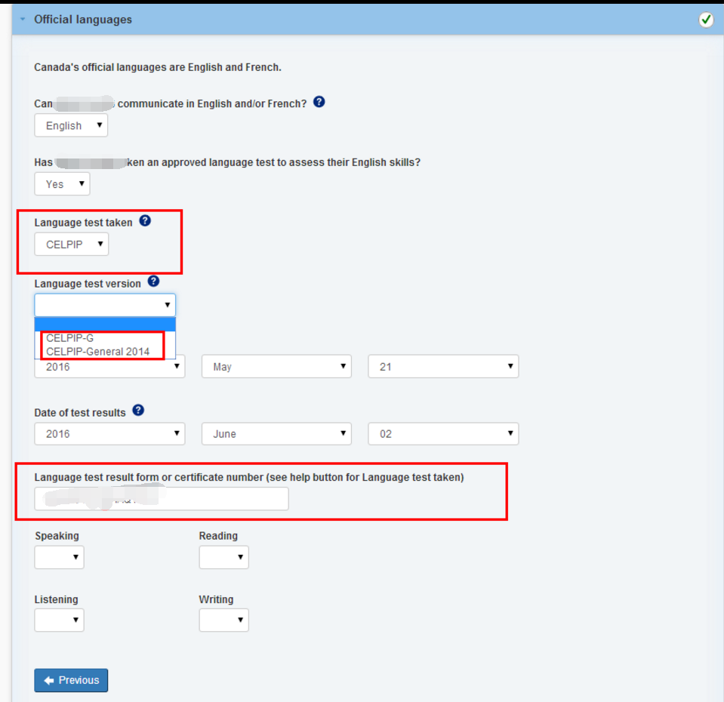The height and width of the screenshot is (702, 724).
Task: Open the Speaking score dropdown
Action: click(59, 557)
